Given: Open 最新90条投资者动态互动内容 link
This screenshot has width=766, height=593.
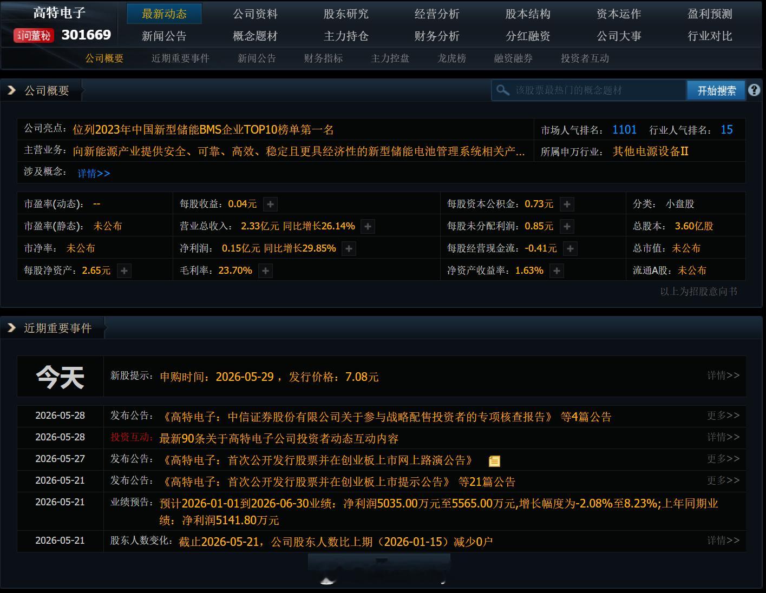Looking at the screenshot, I should pyautogui.click(x=279, y=439).
